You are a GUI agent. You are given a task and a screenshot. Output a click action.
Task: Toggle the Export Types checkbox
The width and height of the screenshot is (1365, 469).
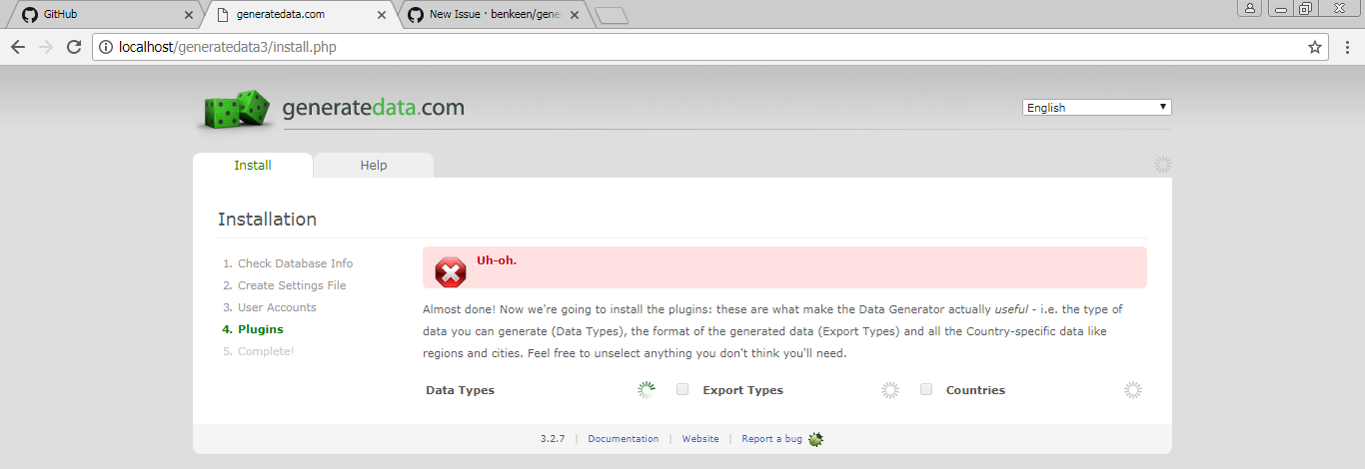click(x=682, y=389)
